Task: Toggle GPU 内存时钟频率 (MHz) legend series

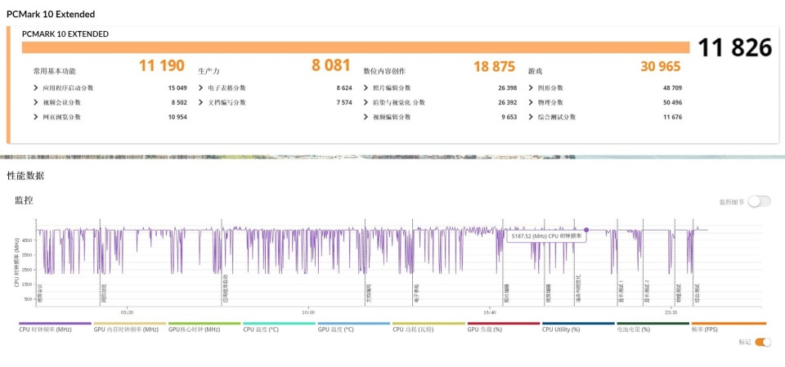Action: 130,327
